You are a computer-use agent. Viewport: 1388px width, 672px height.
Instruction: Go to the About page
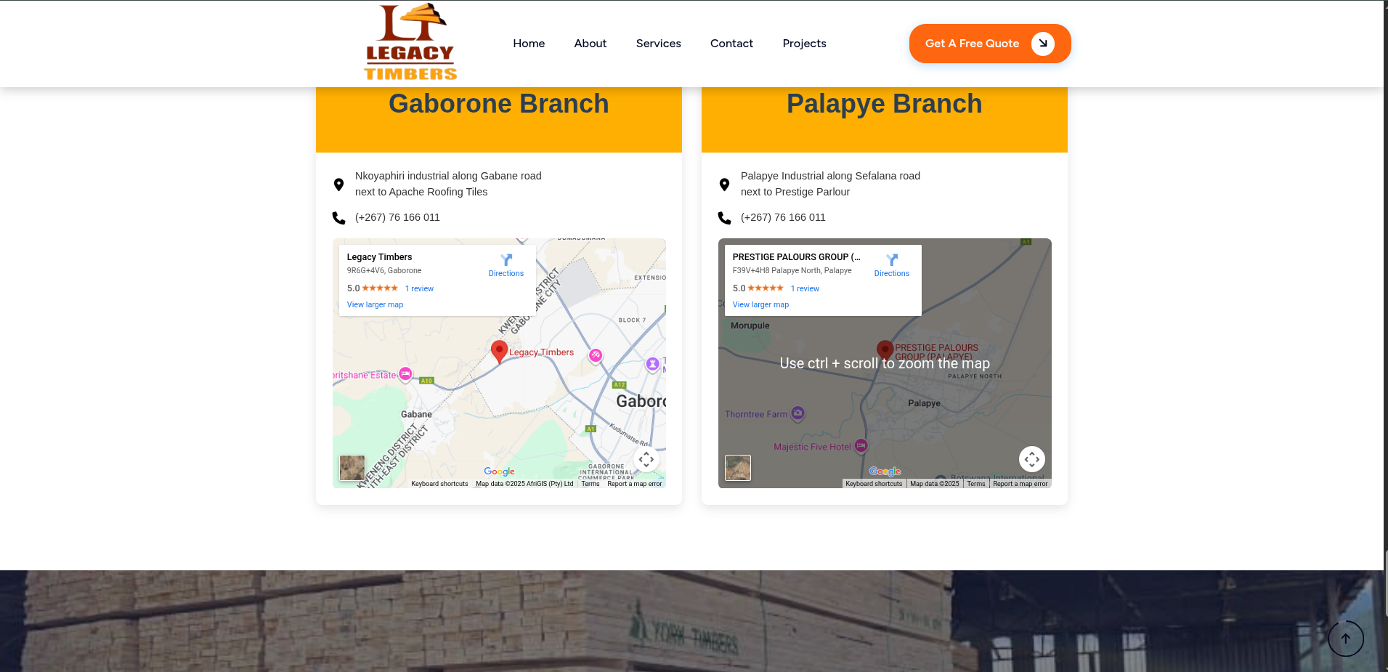click(590, 44)
